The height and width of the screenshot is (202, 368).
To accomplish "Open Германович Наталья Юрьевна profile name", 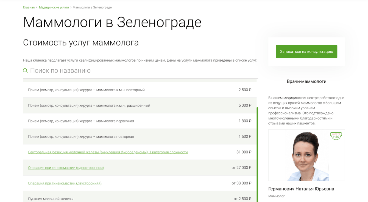I will tap(301, 189).
